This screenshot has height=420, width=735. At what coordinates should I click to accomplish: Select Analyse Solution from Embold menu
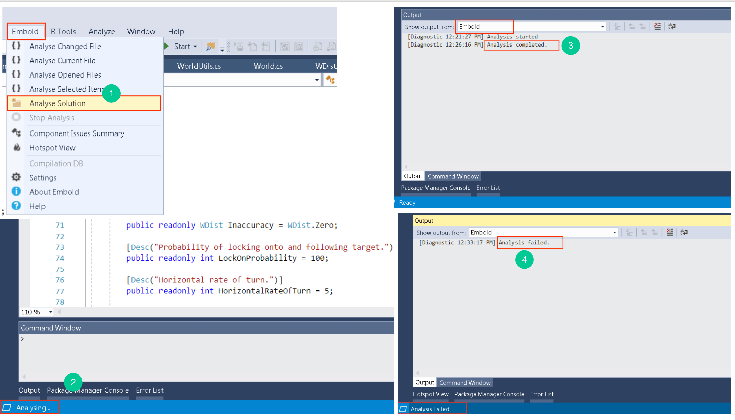[57, 103]
